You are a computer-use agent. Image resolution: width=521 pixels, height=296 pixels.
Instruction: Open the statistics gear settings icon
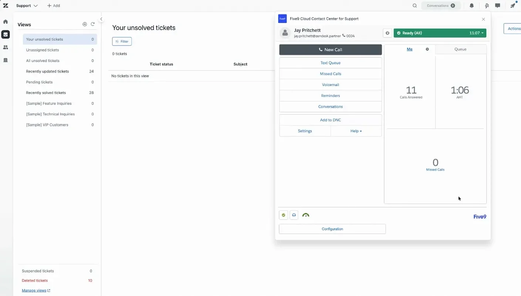click(427, 49)
